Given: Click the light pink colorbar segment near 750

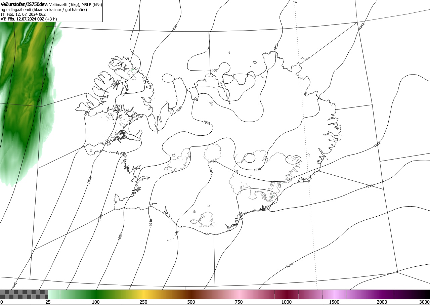Looking at the screenshot, I should 239,294.
